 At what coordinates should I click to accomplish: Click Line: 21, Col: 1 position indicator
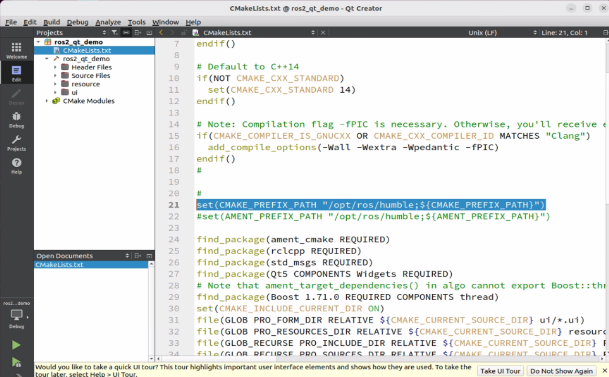564,32
